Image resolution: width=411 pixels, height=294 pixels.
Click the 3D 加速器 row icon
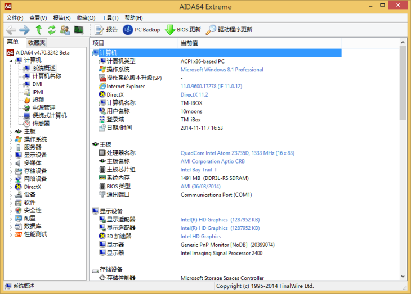pyautogui.click(x=102, y=236)
